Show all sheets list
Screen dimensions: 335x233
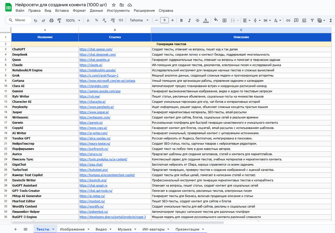coord(25,229)
